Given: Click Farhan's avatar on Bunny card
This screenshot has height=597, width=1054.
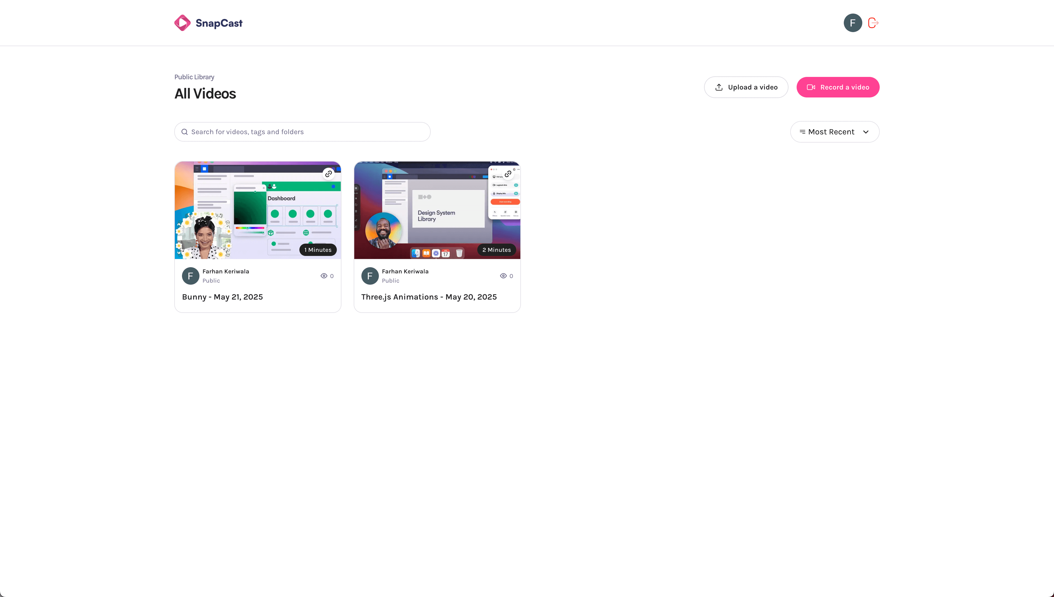Looking at the screenshot, I should (190, 276).
